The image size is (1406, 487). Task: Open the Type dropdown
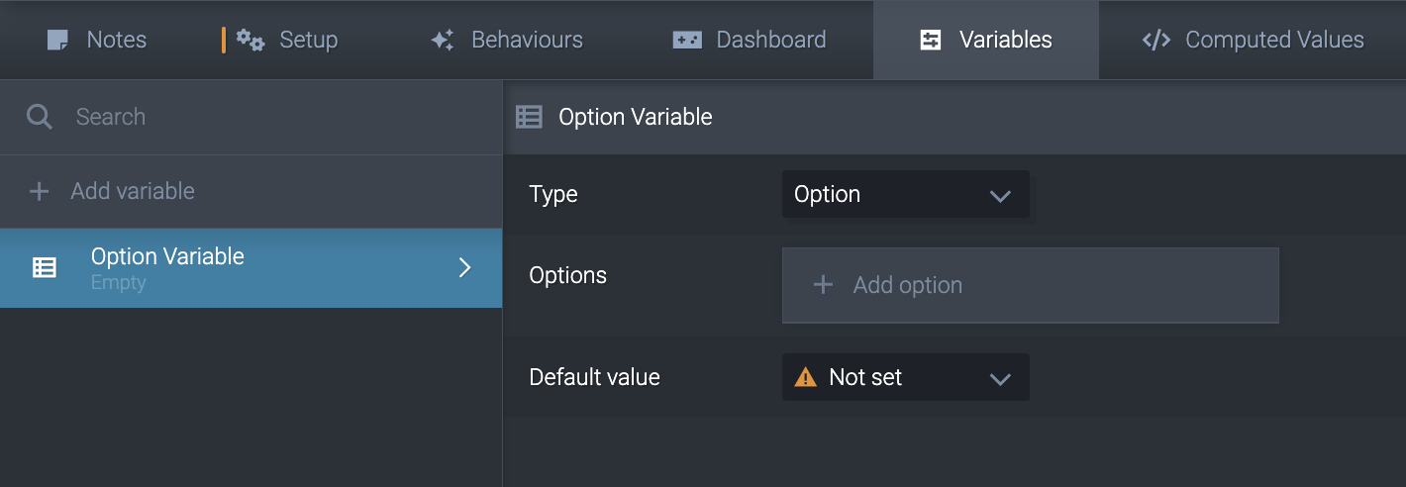(905, 194)
